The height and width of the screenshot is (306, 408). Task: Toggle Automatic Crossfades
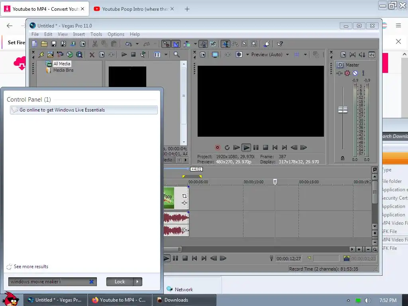(x=176, y=44)
